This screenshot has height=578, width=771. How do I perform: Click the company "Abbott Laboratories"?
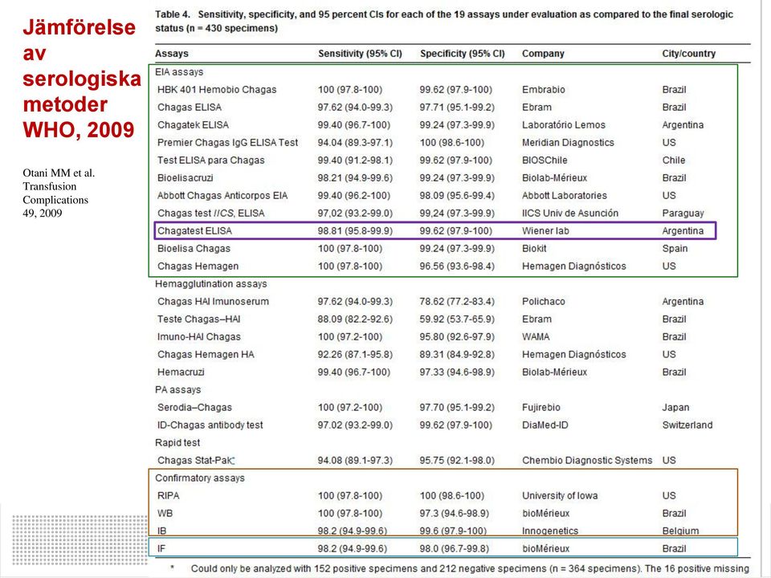565,196
